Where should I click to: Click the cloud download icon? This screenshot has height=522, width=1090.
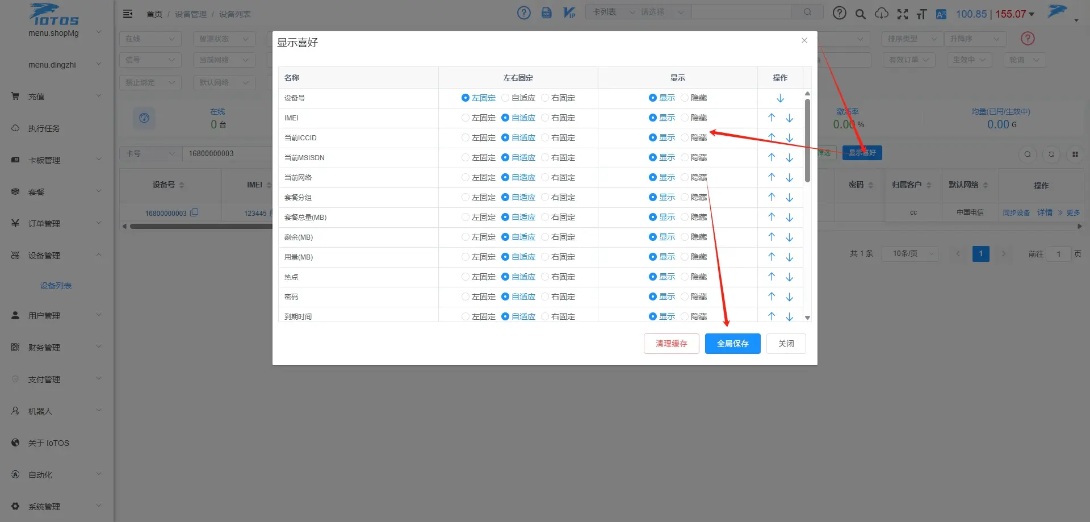[x=882, y=14]
